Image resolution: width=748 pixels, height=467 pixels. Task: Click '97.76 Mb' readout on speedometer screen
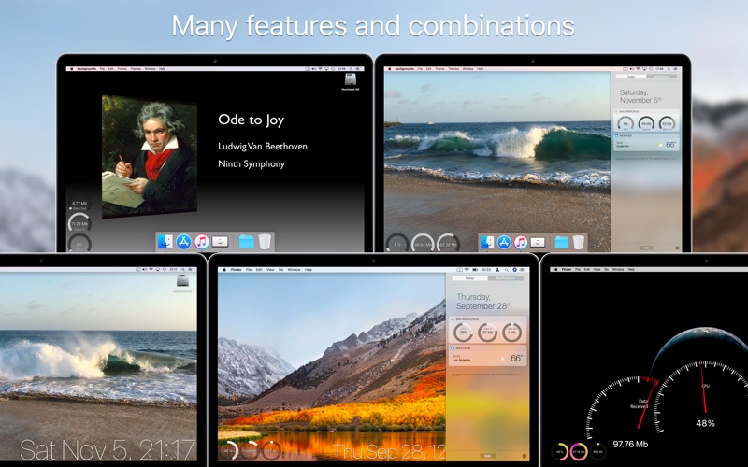(x=630, y=445)
